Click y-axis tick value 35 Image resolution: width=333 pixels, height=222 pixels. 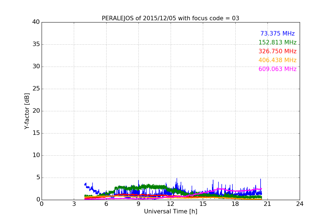(x=36, y=44)
